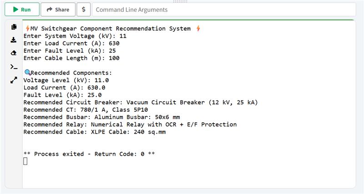Click the drag handle above the output panel
The height and width of the screenshot is (194, 364).
point(181,1)
